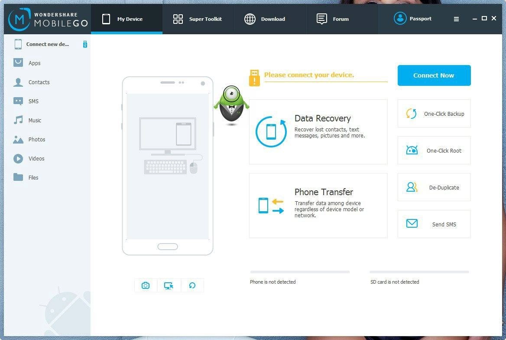
Task: Click the MobileGo logo
Action: 48,20
